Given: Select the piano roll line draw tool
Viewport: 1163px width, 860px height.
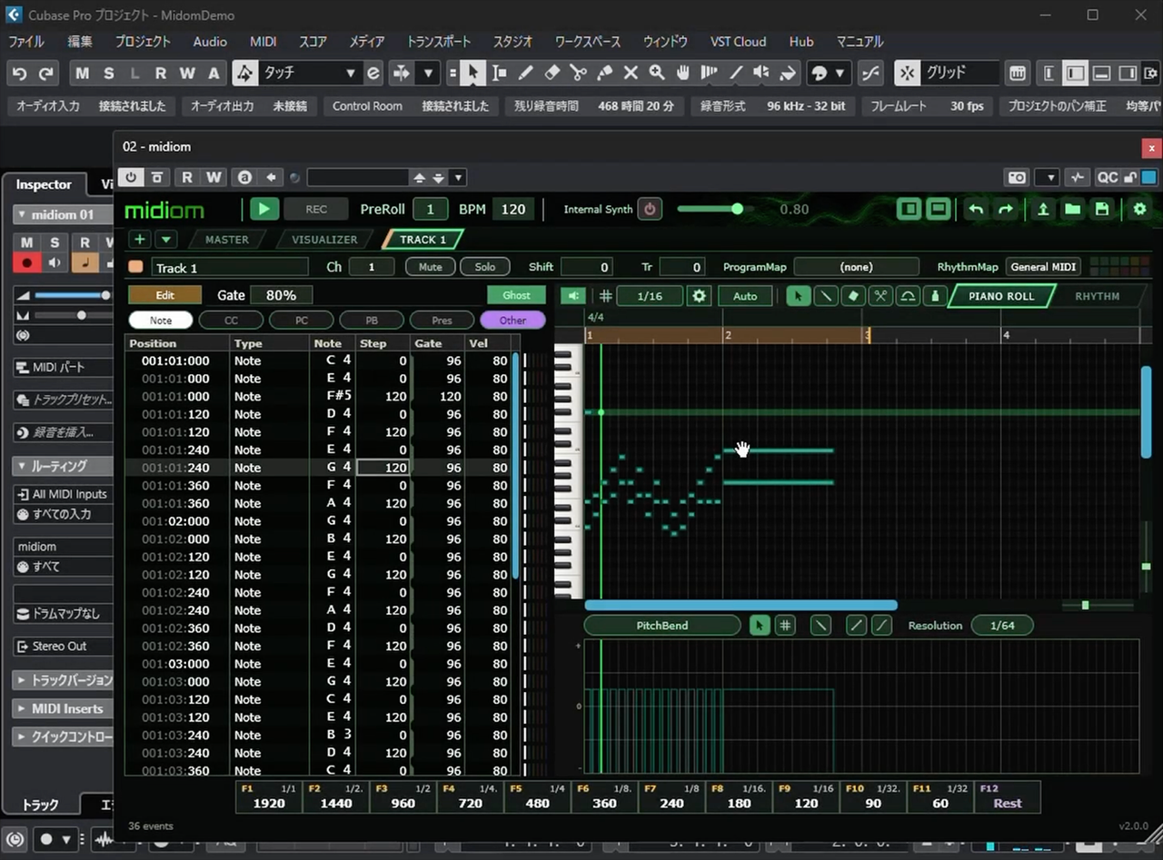Looking at the screenshot, I should (x=826, y=296).
